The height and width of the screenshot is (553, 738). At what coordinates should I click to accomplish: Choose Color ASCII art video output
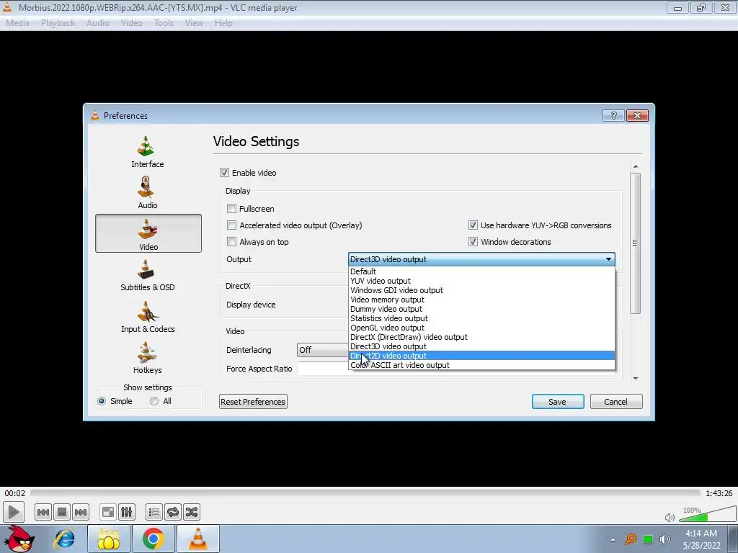pos(481,365)
